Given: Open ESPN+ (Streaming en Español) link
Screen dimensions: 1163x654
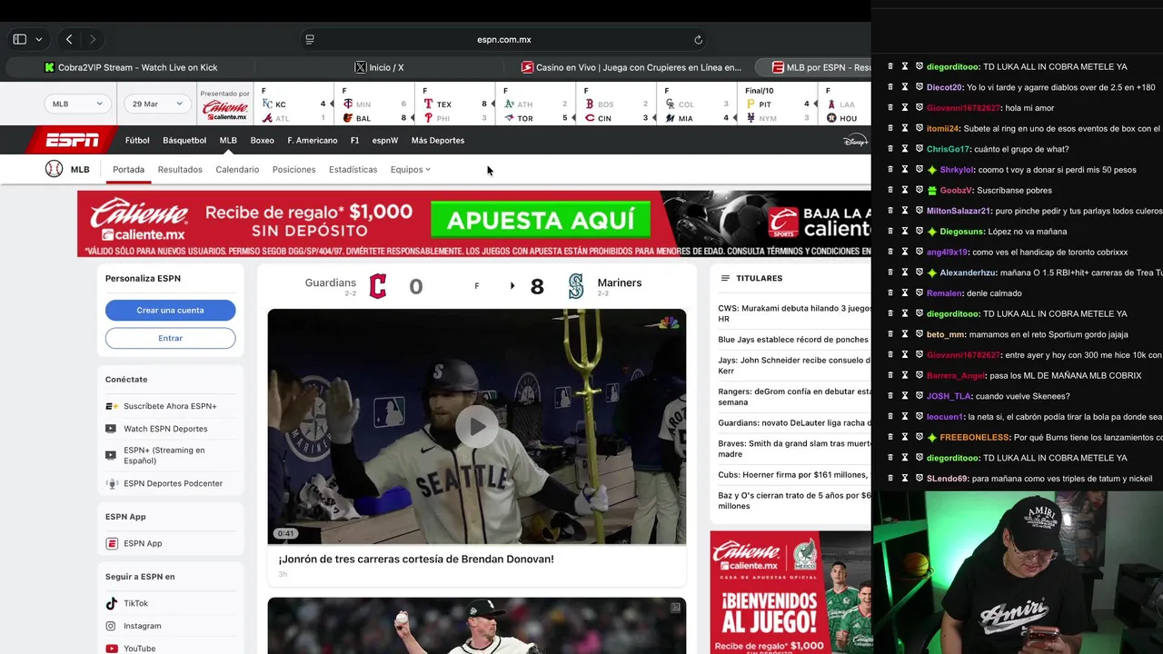Looking at the screenshot, I should (x=164, y=455).
